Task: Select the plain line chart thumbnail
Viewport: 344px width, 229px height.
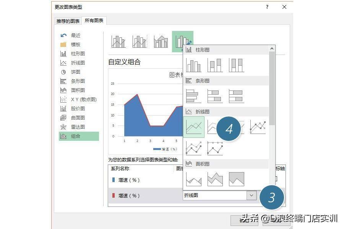Action: (x=194, y=127)
